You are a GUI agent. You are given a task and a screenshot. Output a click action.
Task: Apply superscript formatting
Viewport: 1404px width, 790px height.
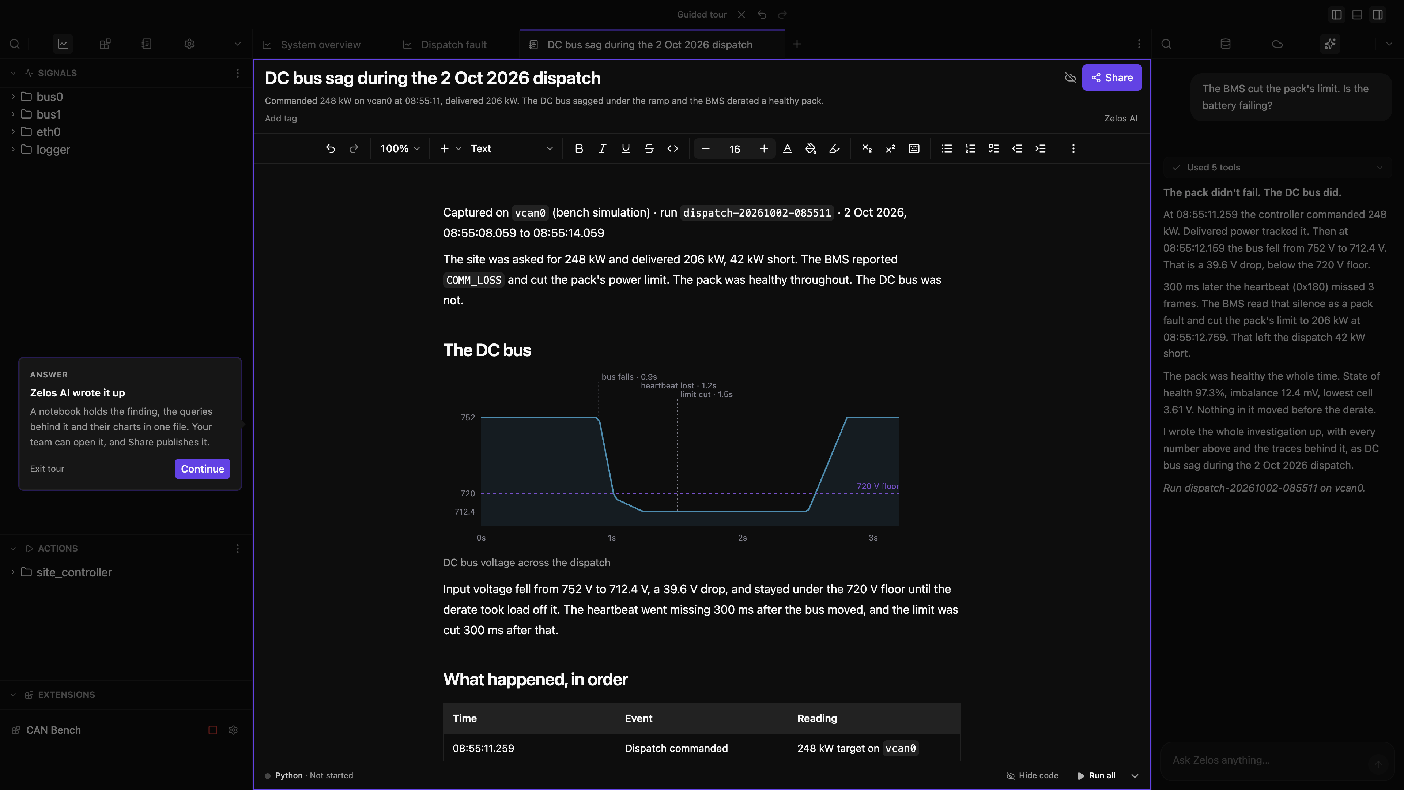tap(891, 148)
